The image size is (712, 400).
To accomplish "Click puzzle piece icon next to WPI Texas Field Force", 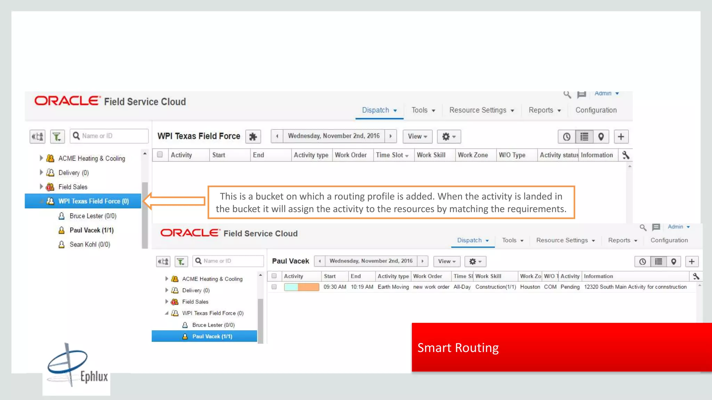I will [x=253, y=136].
